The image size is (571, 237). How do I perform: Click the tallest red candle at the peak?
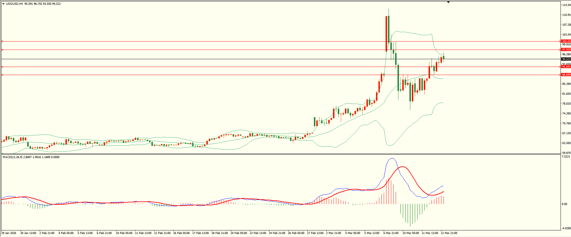[386, 33]
